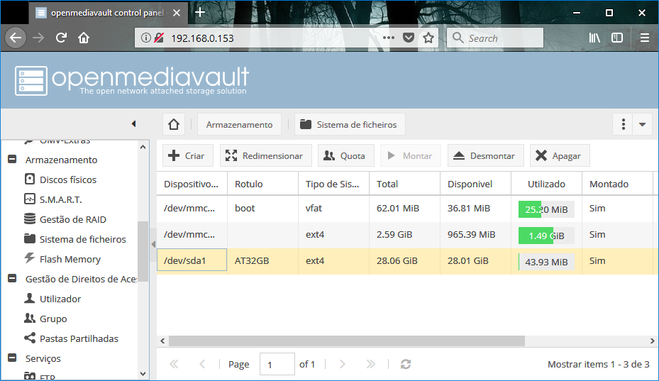Open a new browser tab
The image size is (659, 381).
200,13
